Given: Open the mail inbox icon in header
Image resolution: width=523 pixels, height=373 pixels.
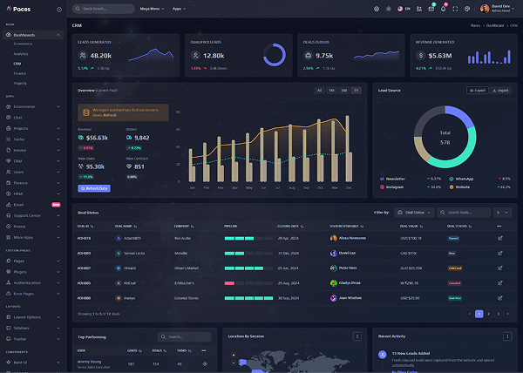Looking at the screenshot, I should pyautogui.click(x=431, y=9).
